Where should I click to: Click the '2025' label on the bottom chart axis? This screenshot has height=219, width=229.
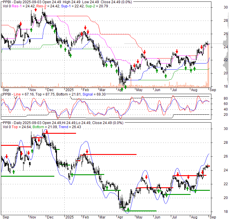coord(70,217)
